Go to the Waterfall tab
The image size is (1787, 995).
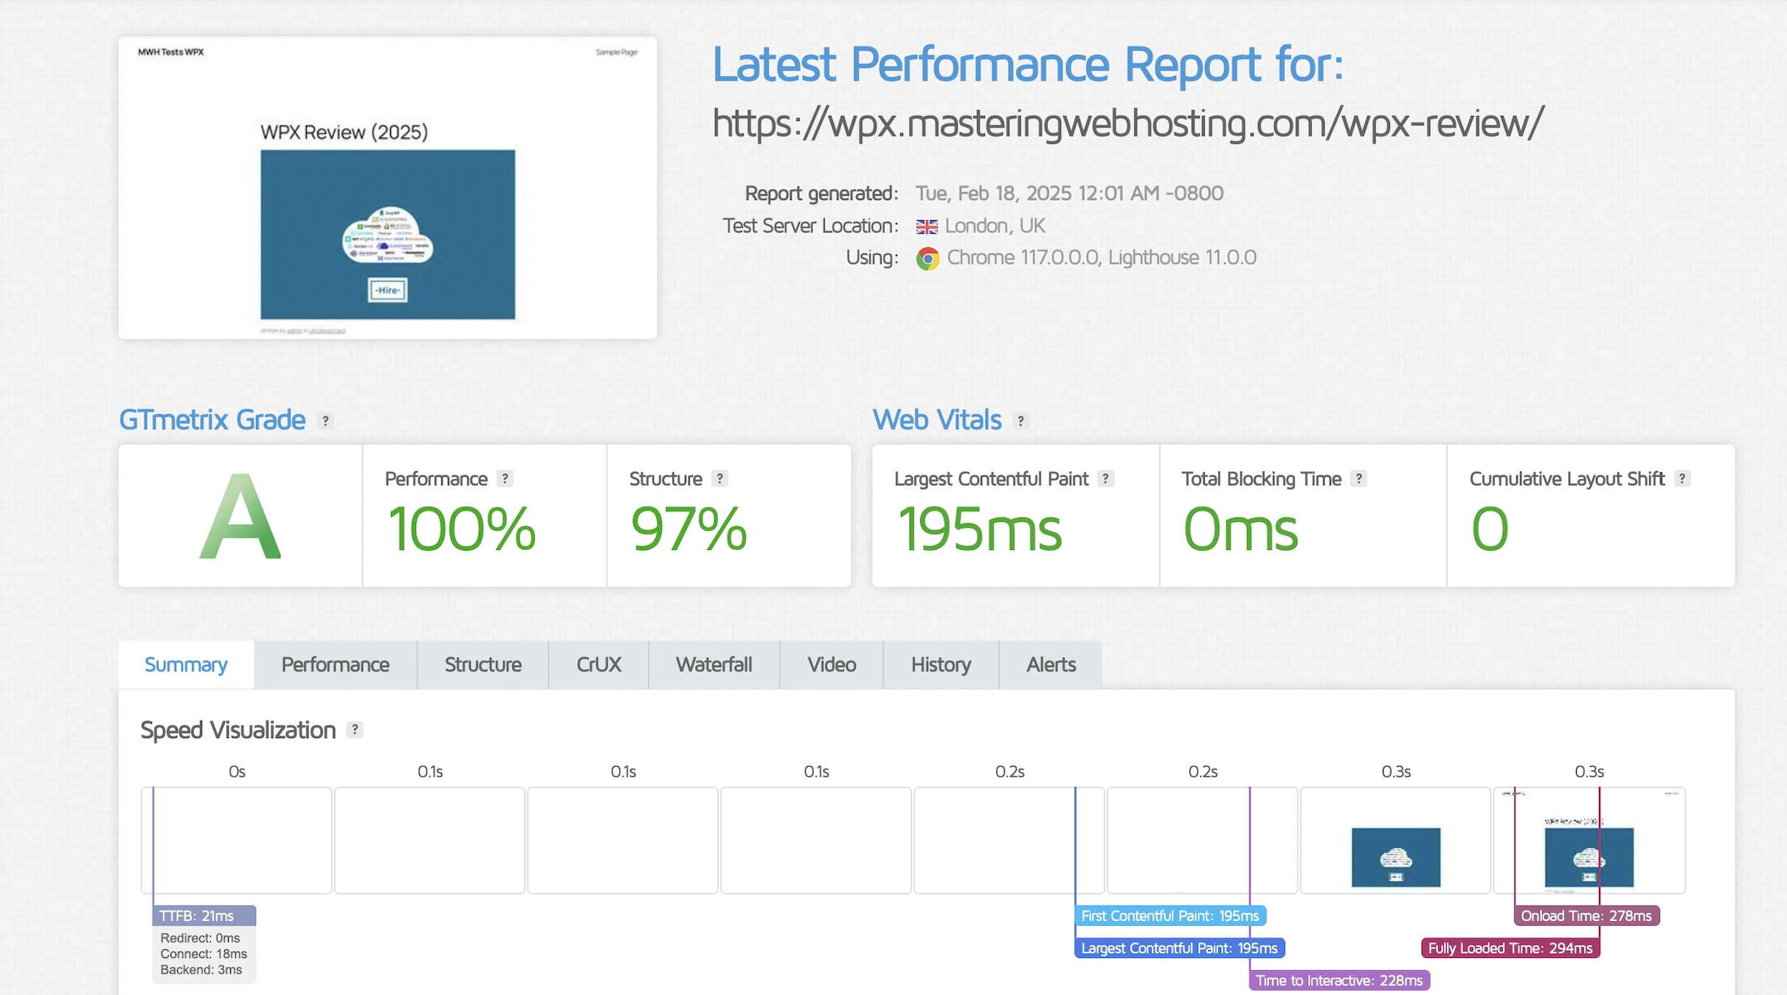(x=713, y=664)
